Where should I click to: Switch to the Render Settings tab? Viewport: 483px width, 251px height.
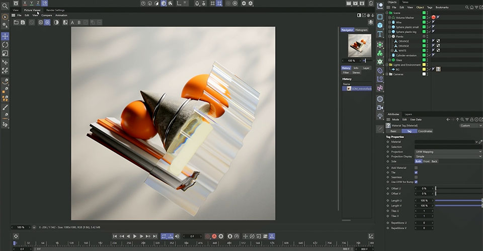(55, 10)
